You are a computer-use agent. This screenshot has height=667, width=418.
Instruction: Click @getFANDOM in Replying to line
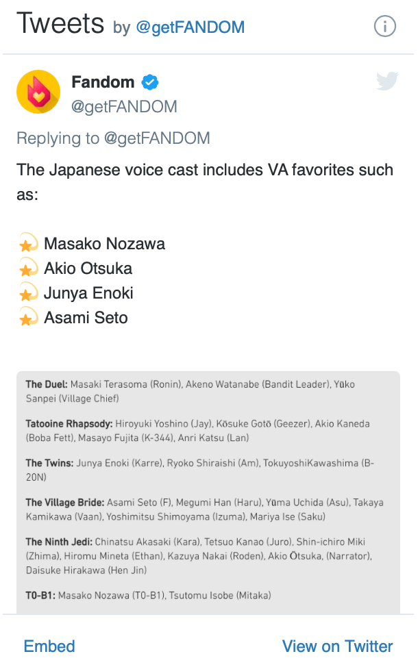click(x=157, y=138)
